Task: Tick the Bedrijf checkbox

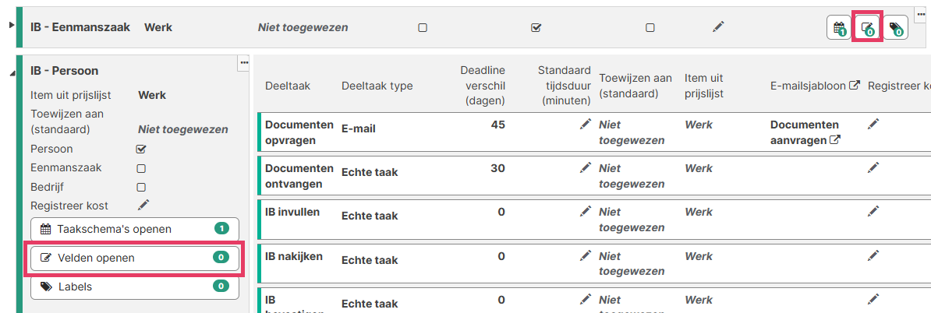Action: 141,187
